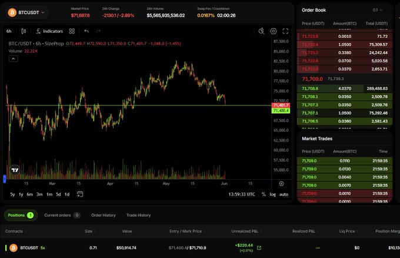Sort positions by Entry / Mark Price
Viewport: 400px width, 258px height.
pos(187,231)
